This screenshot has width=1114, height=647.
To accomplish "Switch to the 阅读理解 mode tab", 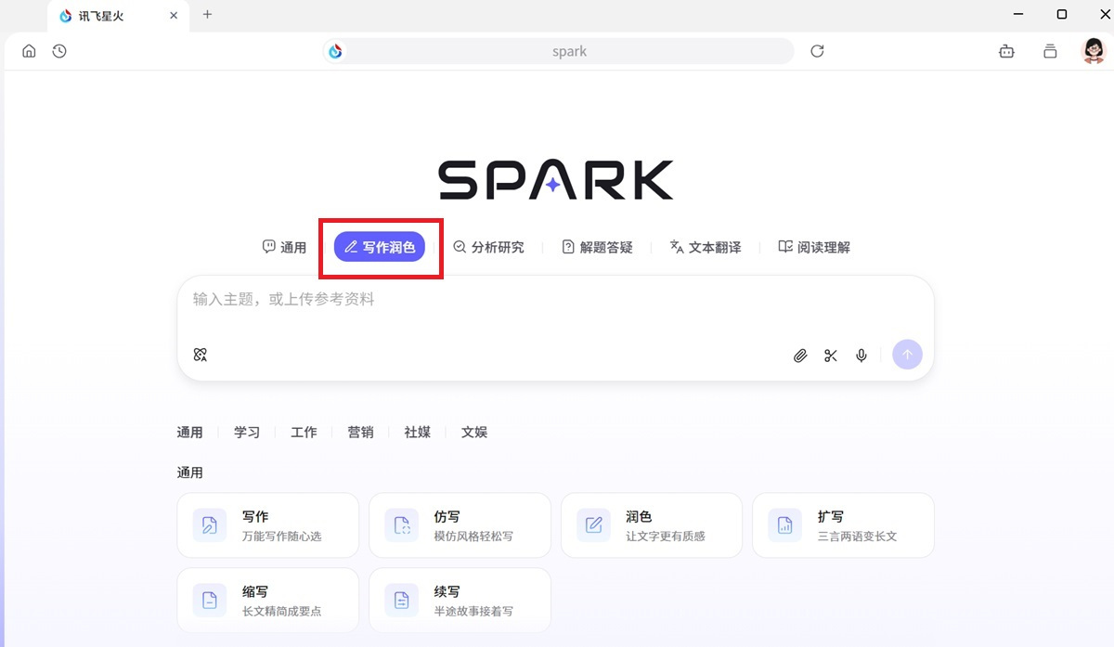I will click(x=814, y=247).
